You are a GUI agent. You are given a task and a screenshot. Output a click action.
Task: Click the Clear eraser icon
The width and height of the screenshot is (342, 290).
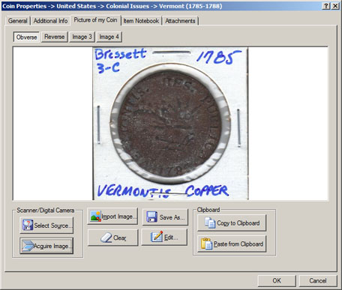point(106,238)
